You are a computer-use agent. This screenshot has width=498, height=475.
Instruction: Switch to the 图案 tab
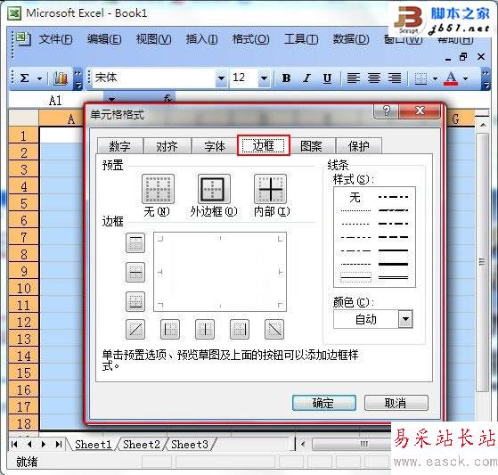311,146
